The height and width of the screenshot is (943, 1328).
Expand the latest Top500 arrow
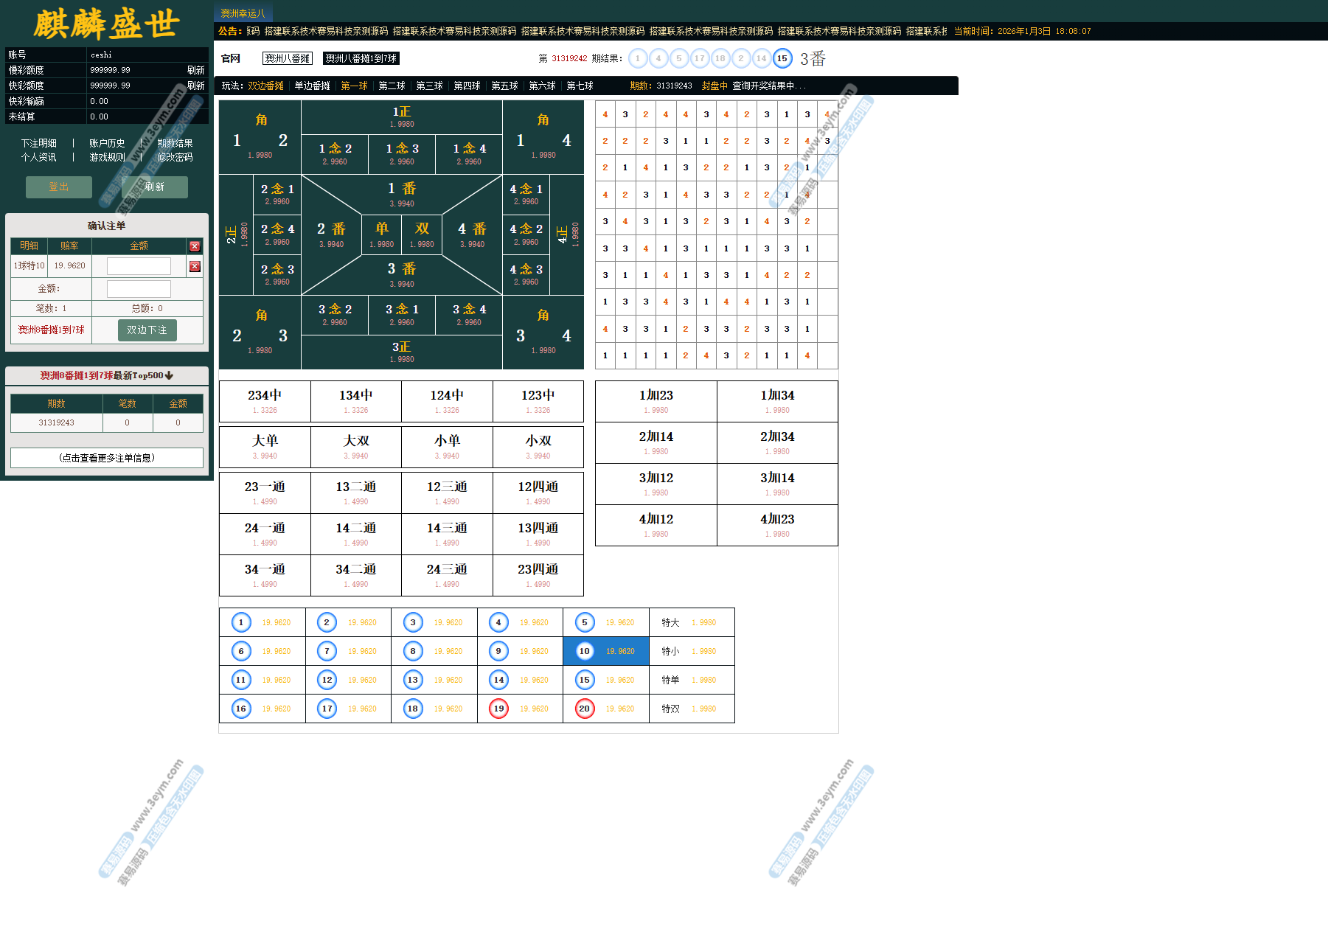170,375
